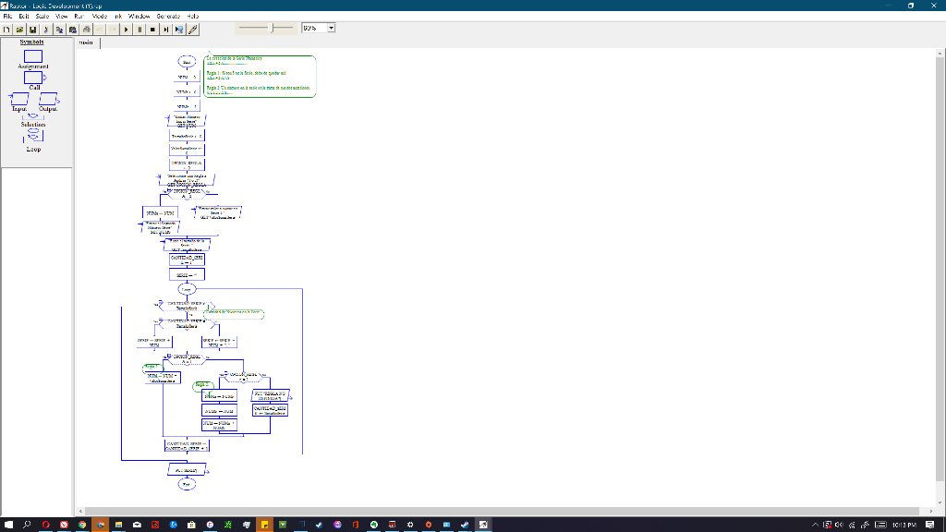Select the Call symbol in Symbols panel

coord(33,79)
